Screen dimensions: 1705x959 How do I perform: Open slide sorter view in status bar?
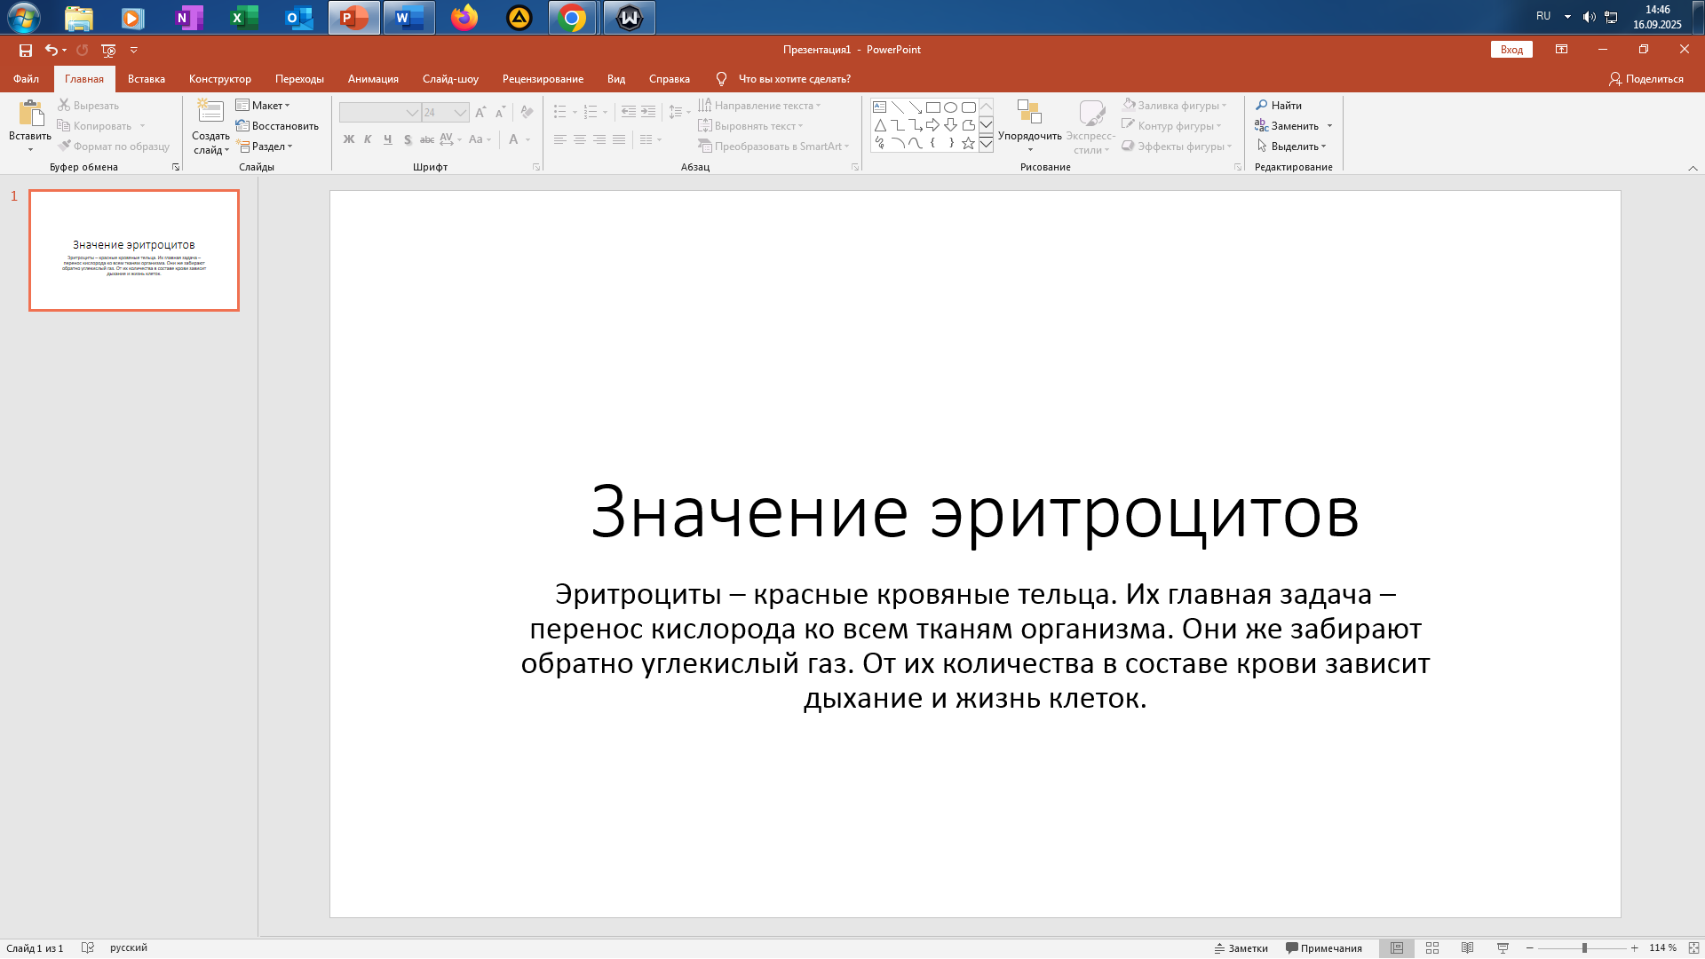(1432, 948)
